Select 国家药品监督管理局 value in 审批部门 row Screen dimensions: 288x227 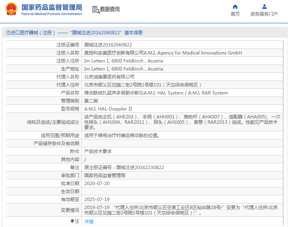click(x=105, y=176)
